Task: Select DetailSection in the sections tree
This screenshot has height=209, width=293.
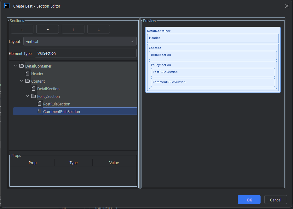Action: (48, 89)
